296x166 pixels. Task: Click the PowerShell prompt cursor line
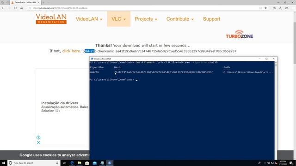[113, 80]
